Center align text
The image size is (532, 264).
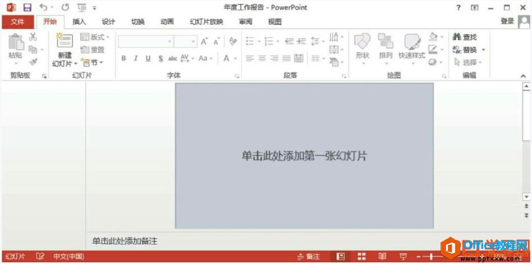[262, 58]
